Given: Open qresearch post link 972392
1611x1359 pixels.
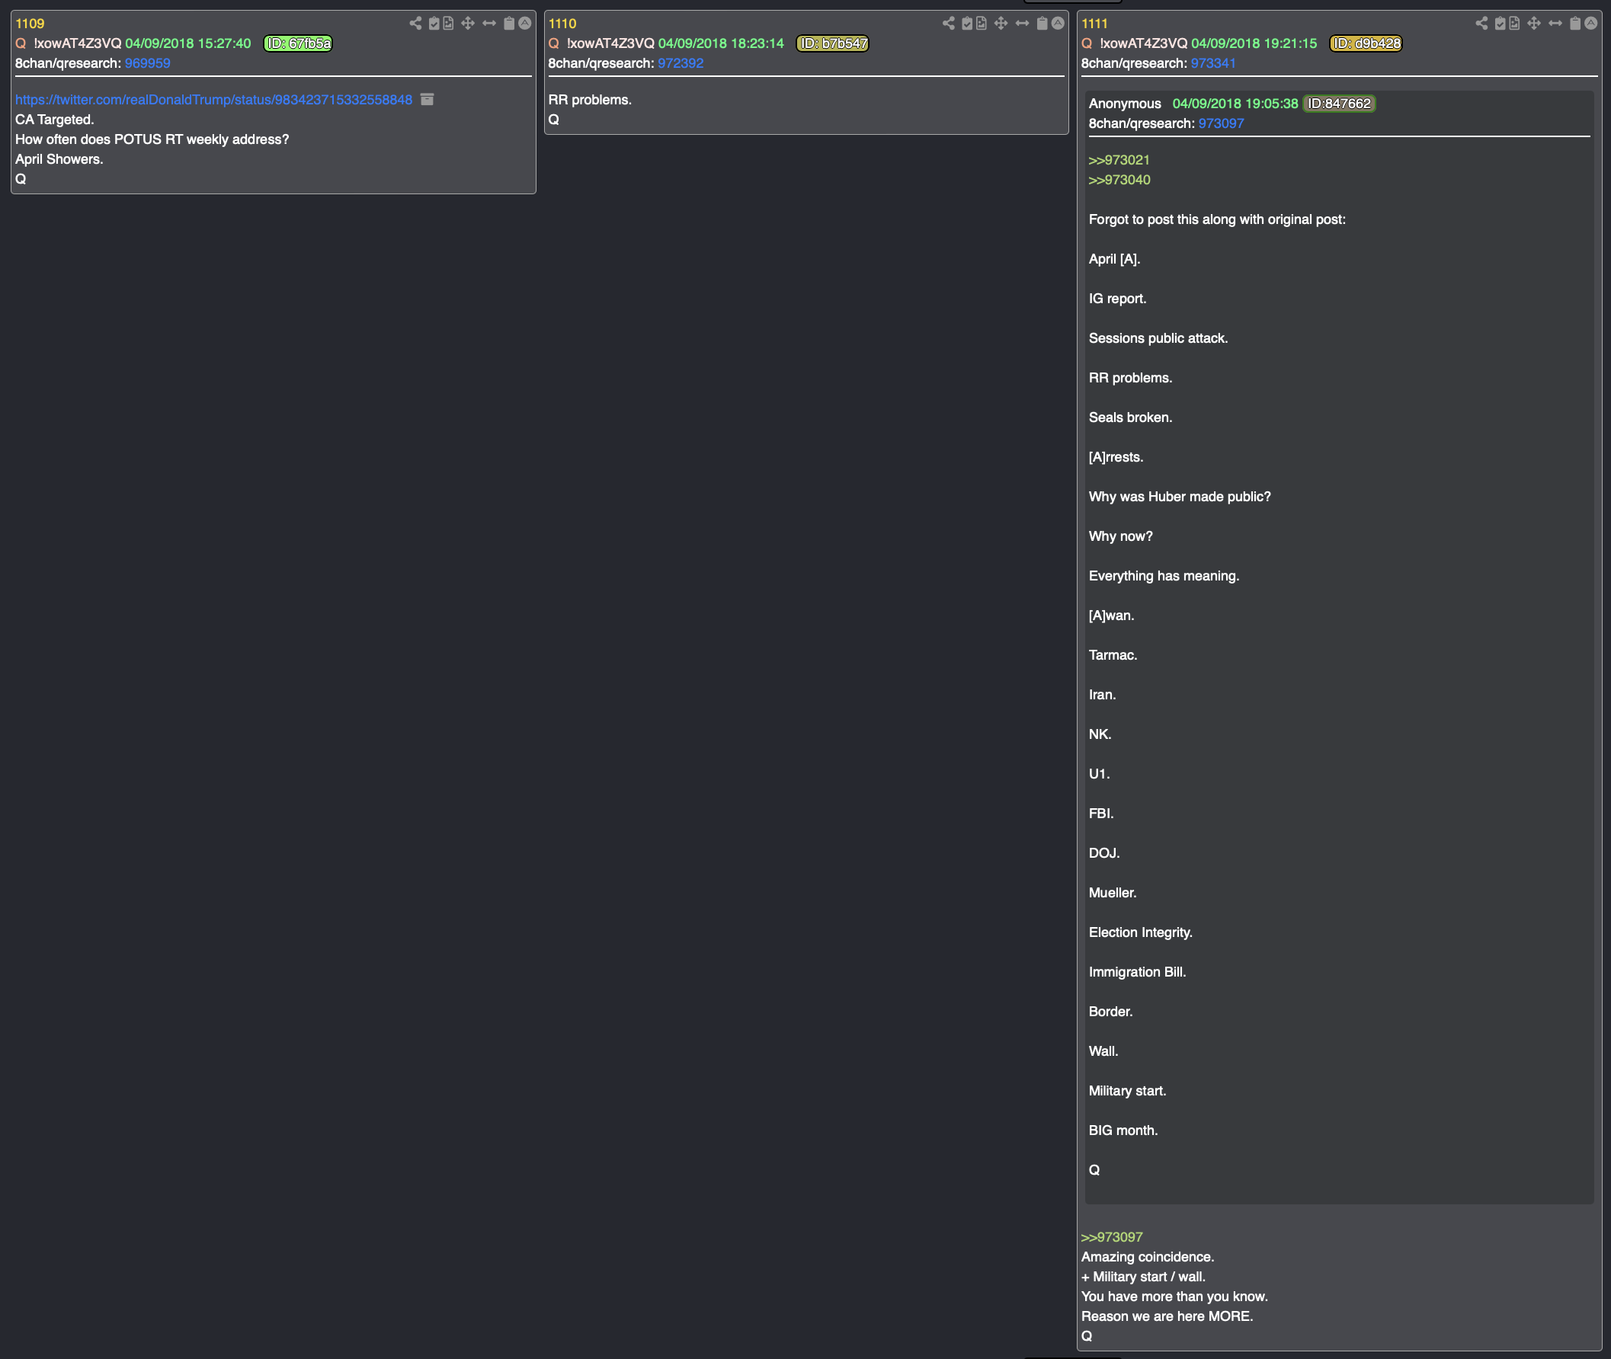Looking at the screenshot, I should point(681,63).
